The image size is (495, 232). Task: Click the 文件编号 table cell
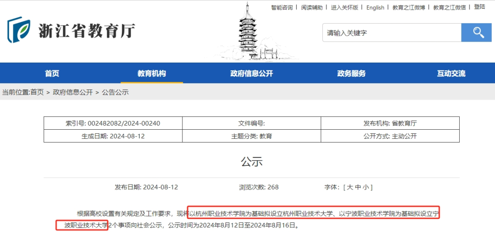(x=252, y=123)
